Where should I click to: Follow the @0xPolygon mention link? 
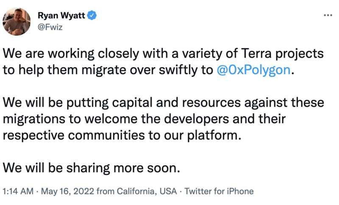point(254,70)
